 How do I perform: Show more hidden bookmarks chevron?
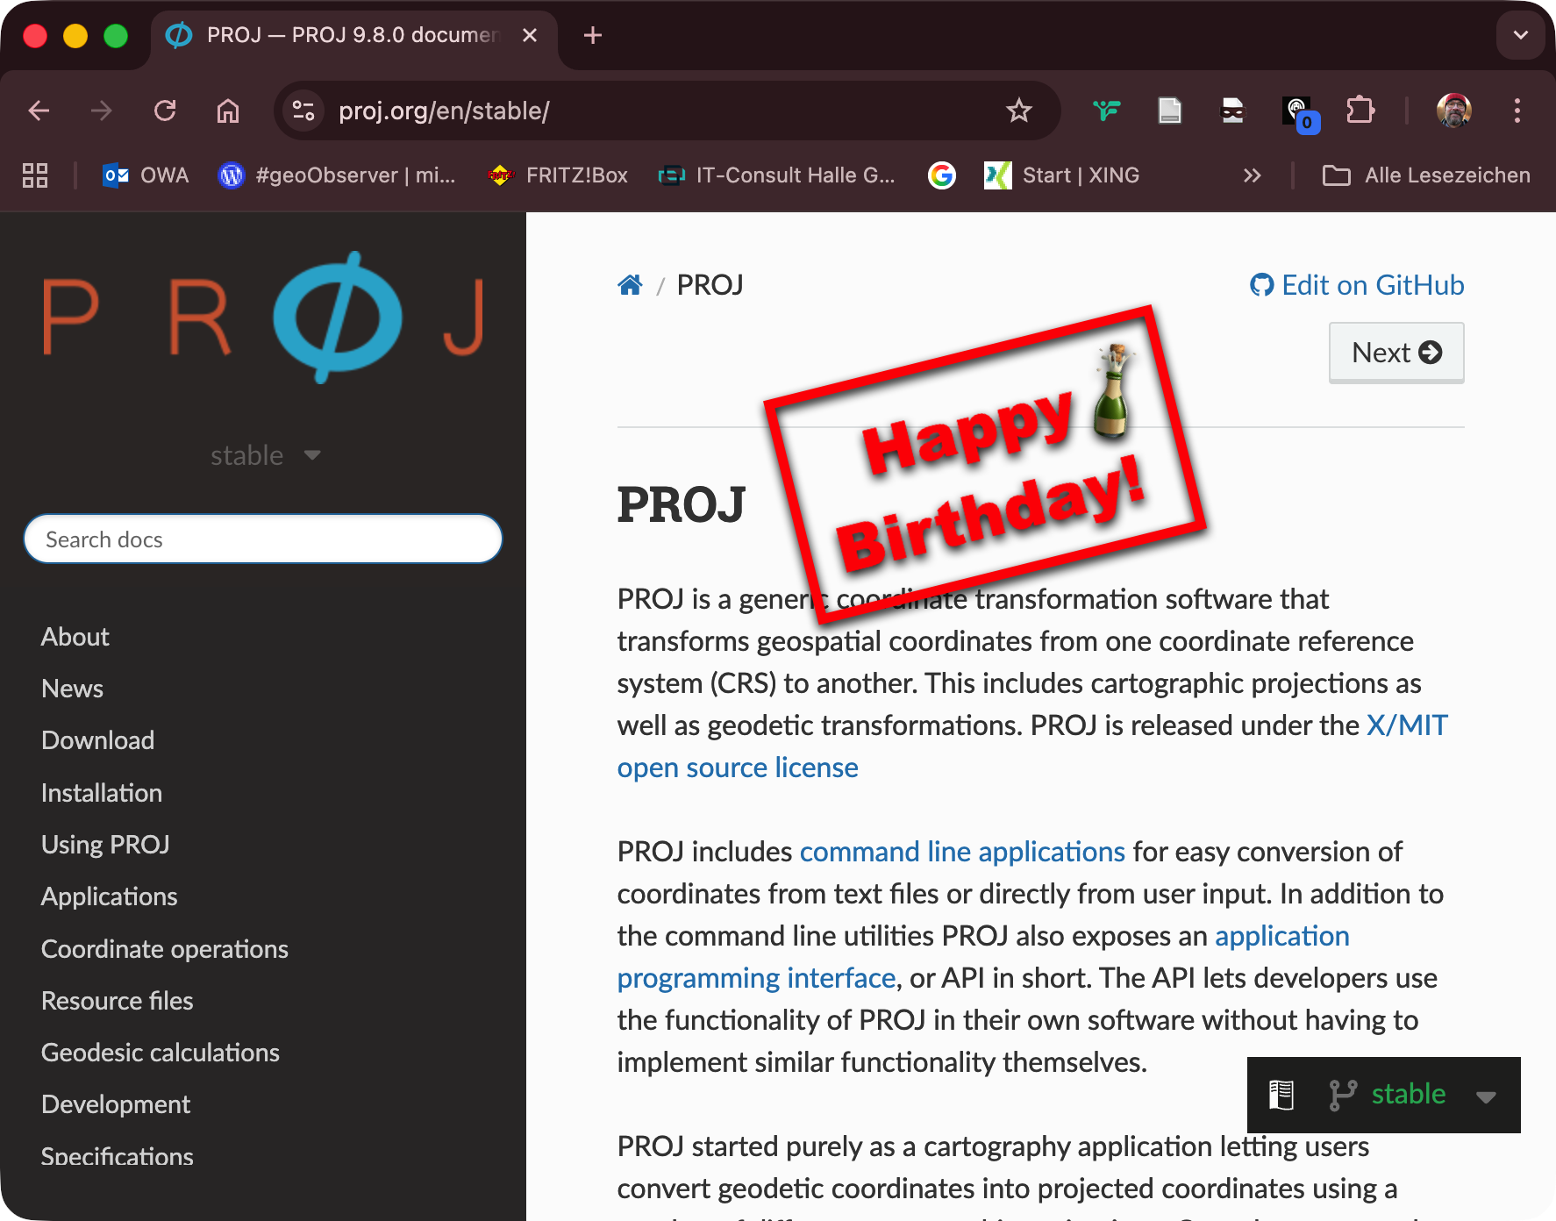point(1252,175)
